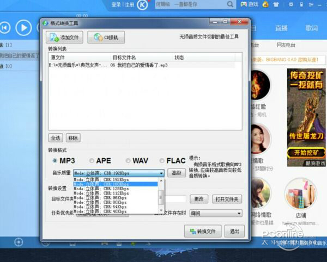Click the target folder path field
This screenshot has width=327, height=262.
pos(175,199)
